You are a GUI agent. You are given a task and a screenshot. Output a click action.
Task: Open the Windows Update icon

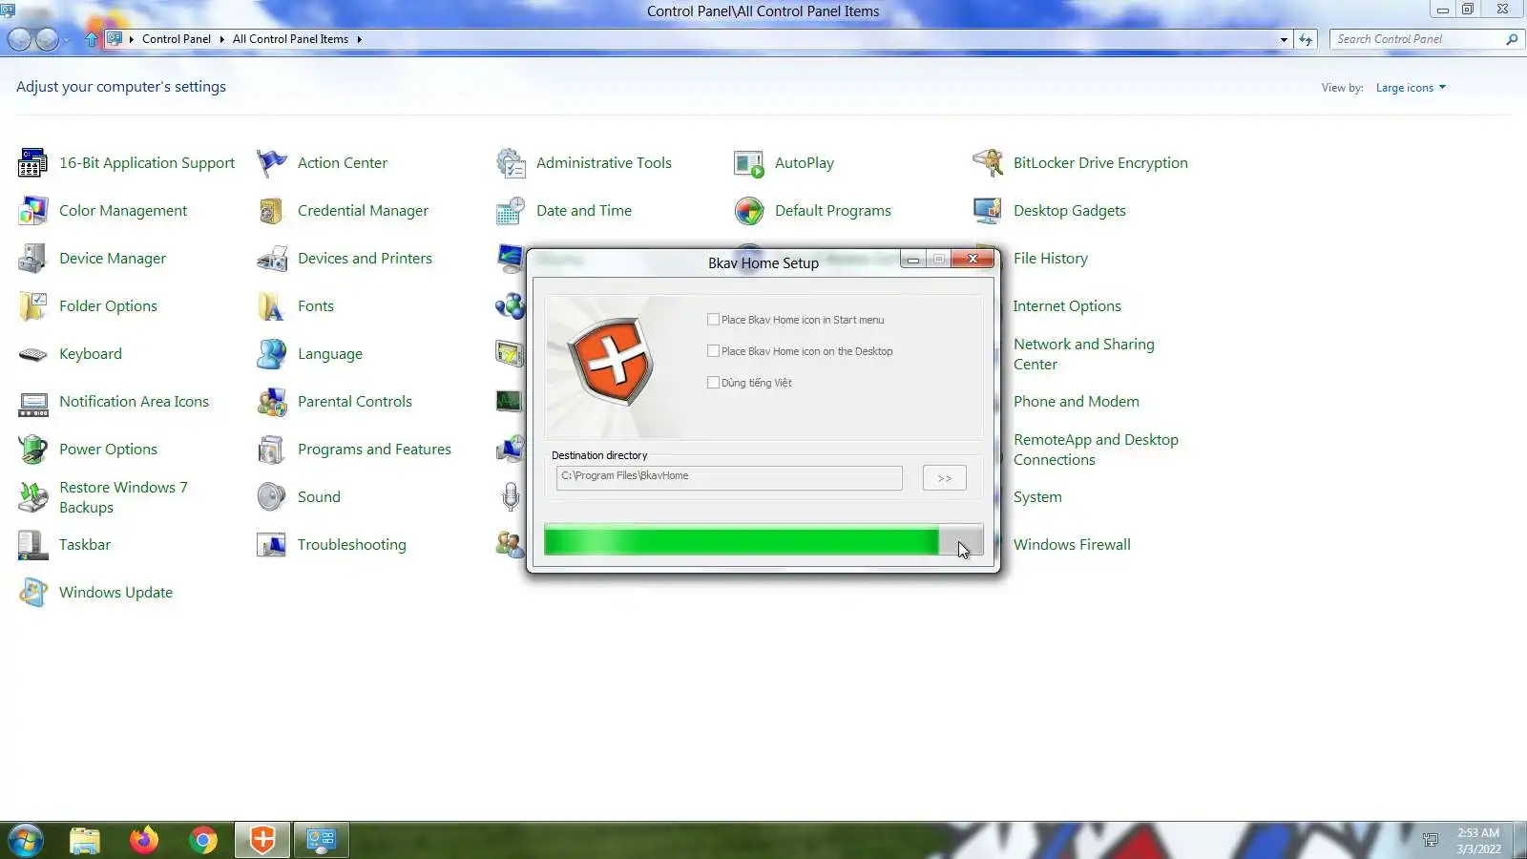pyautogui.click(x=32, y=593)
